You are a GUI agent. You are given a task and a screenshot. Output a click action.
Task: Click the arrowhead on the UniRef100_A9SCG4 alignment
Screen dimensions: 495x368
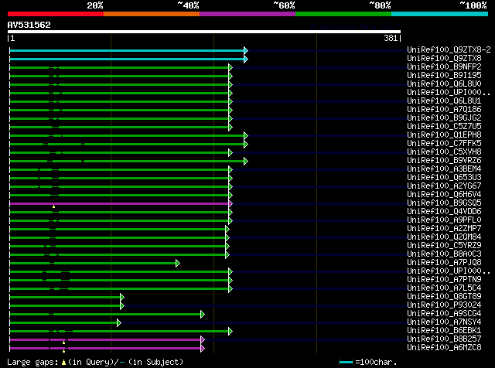[x=203, y=315]
